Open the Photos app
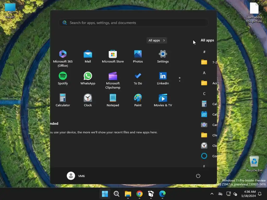The image size is (267, 200). point(138,57)
